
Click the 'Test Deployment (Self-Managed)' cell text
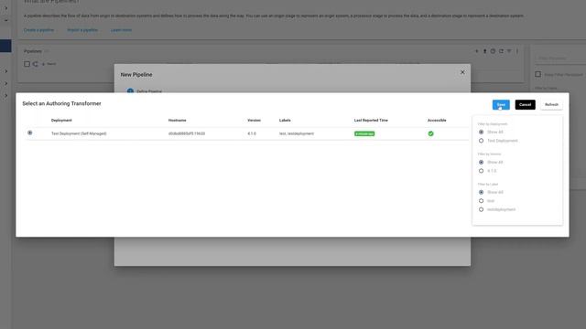[79, 133]
